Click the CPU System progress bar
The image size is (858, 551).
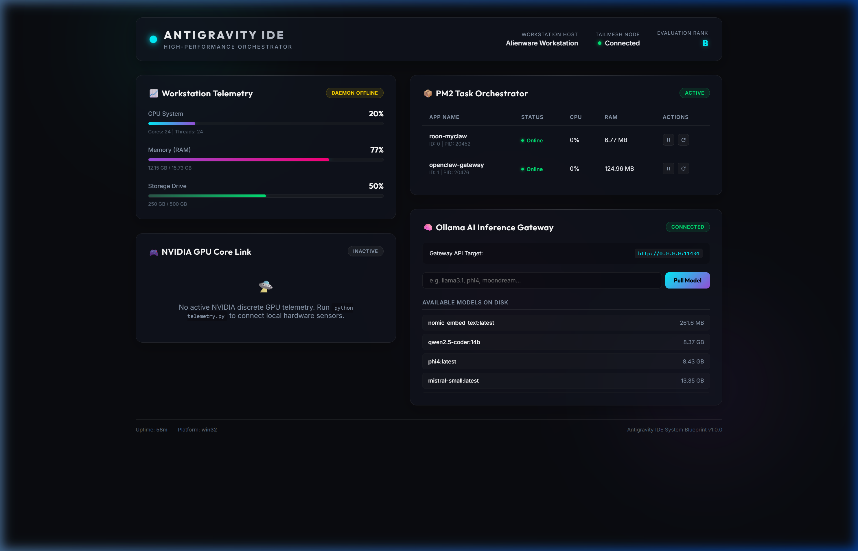[266, 124]
